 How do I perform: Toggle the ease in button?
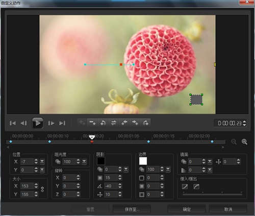pos(185,186)
